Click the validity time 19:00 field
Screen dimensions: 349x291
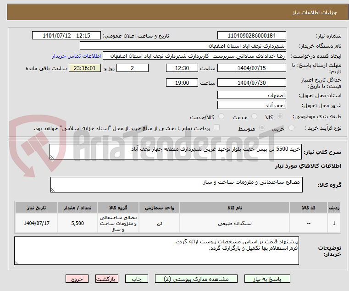pyautogui.click(x=182, y=83)
